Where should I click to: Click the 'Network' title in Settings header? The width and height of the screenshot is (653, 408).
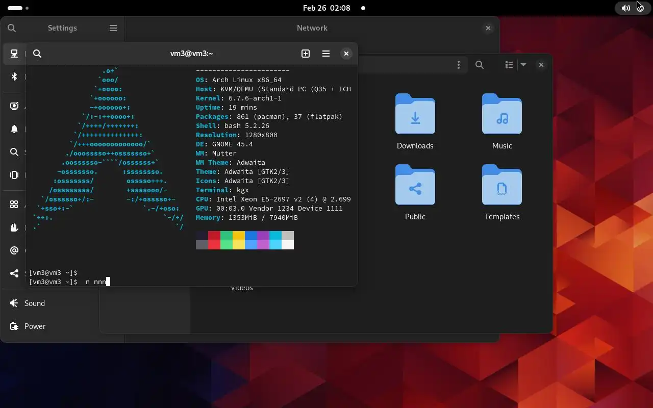[312, 28]
